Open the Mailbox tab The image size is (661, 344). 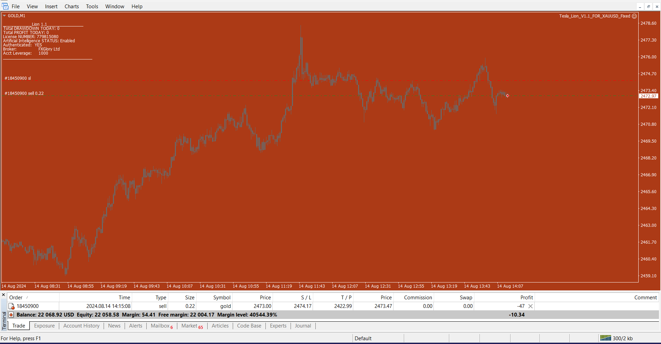[160, 326]
